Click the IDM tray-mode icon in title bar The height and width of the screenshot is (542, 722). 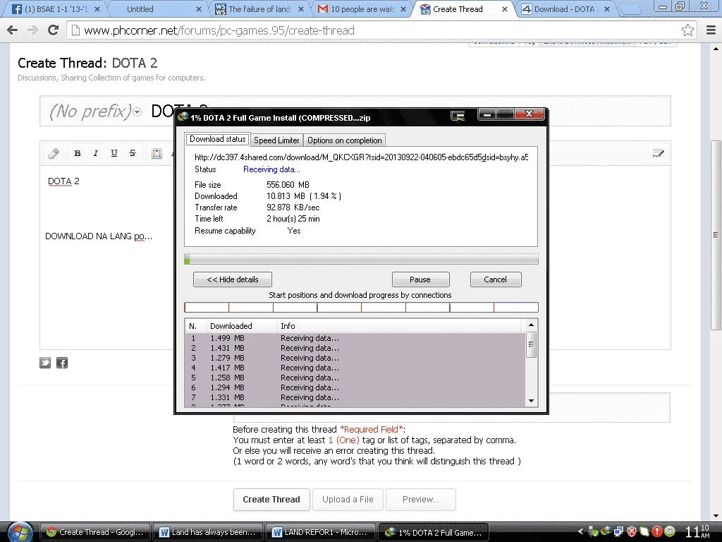pos(458,116)
